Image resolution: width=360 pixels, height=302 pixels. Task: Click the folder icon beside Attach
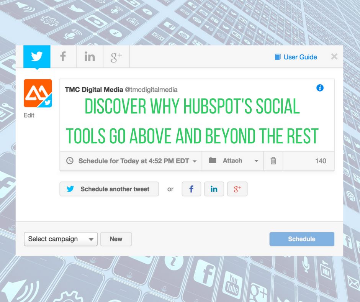(213, 160)
